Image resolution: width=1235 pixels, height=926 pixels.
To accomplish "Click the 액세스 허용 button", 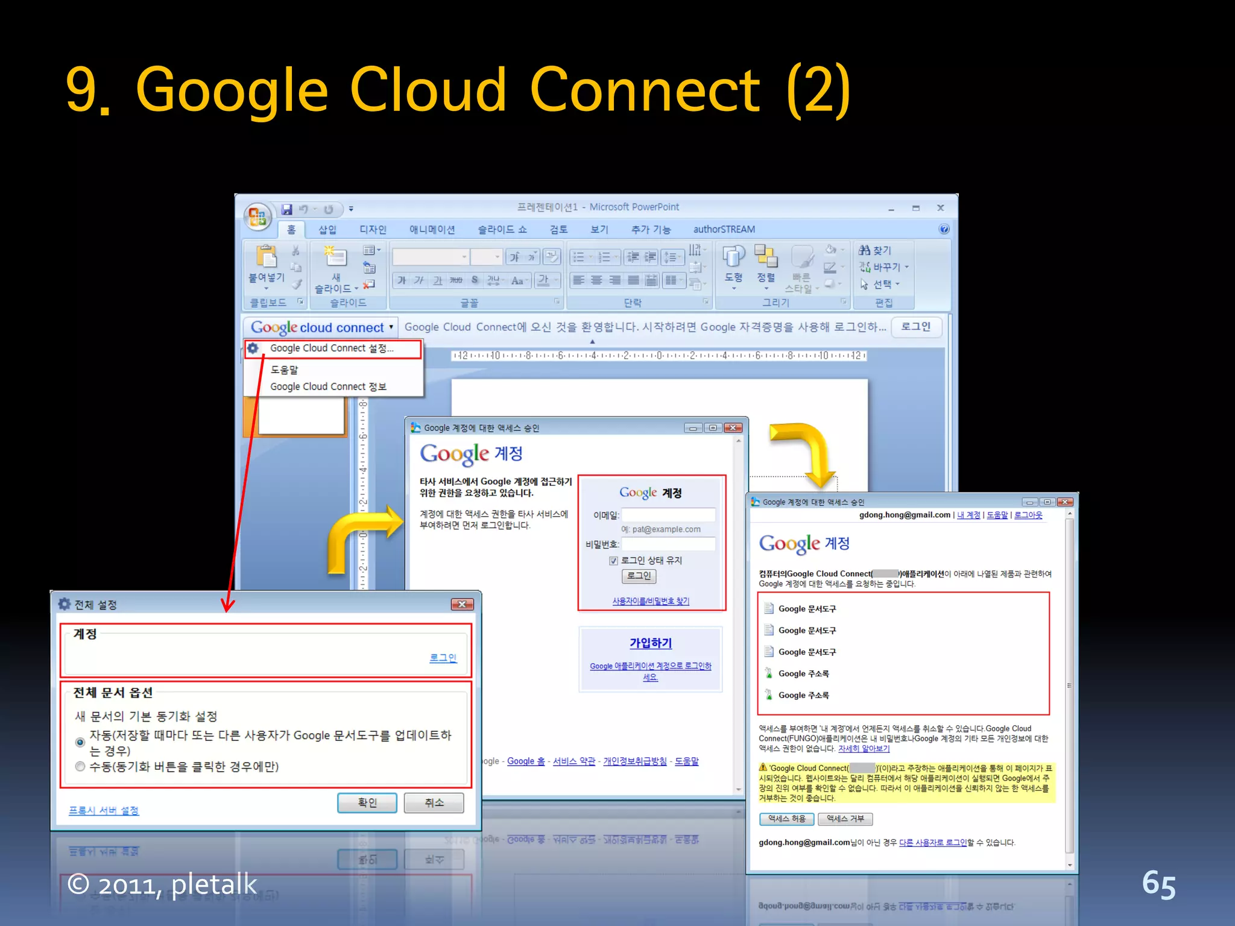I will (x=787, y=819).
